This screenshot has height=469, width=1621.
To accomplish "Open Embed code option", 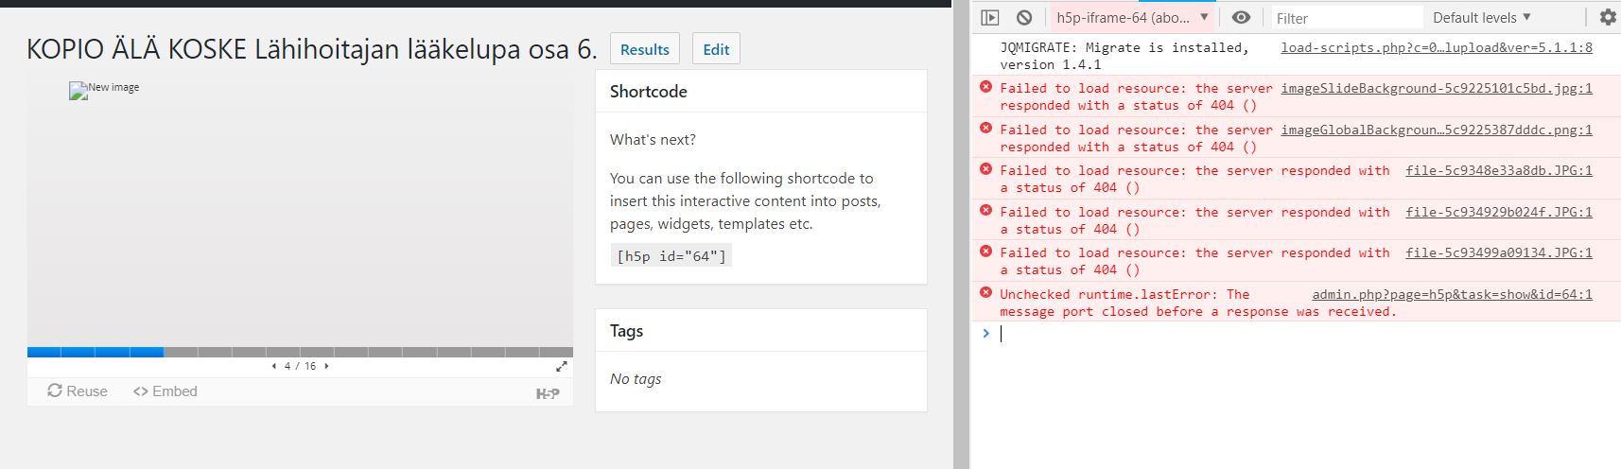I will [166, 391].
